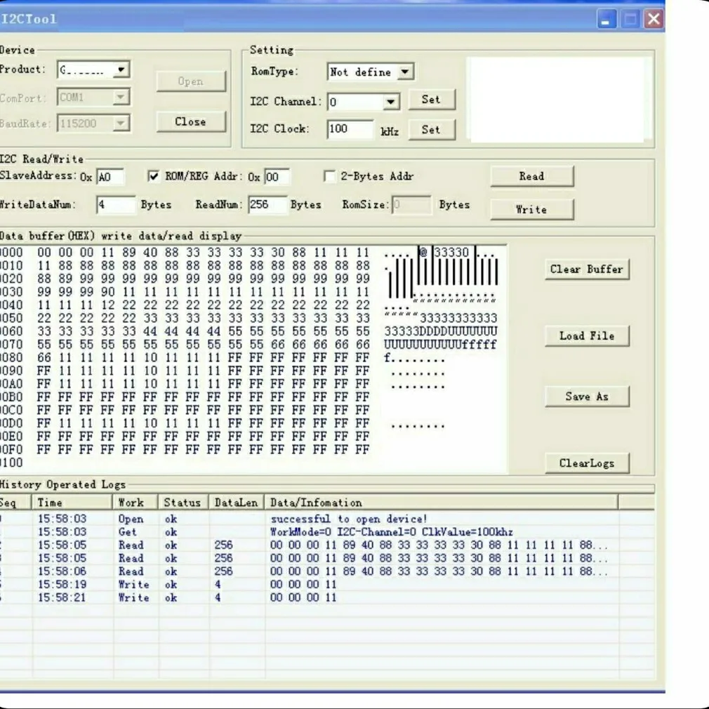The width and height of the screenshot is (709, 709).
Task: Click the I2C Clock value field
Action: (x=350, y=129)
